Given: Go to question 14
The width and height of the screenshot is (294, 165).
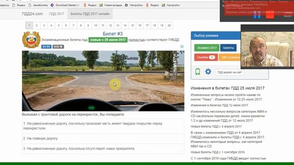Looking at the screenshot, I should tap(125, 26).
